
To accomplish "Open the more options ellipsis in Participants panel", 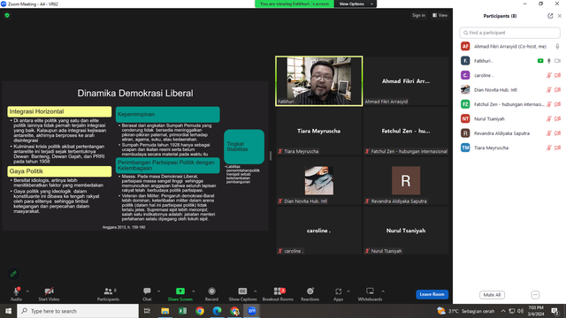I will pyautogui.click(x=535, y=294).
